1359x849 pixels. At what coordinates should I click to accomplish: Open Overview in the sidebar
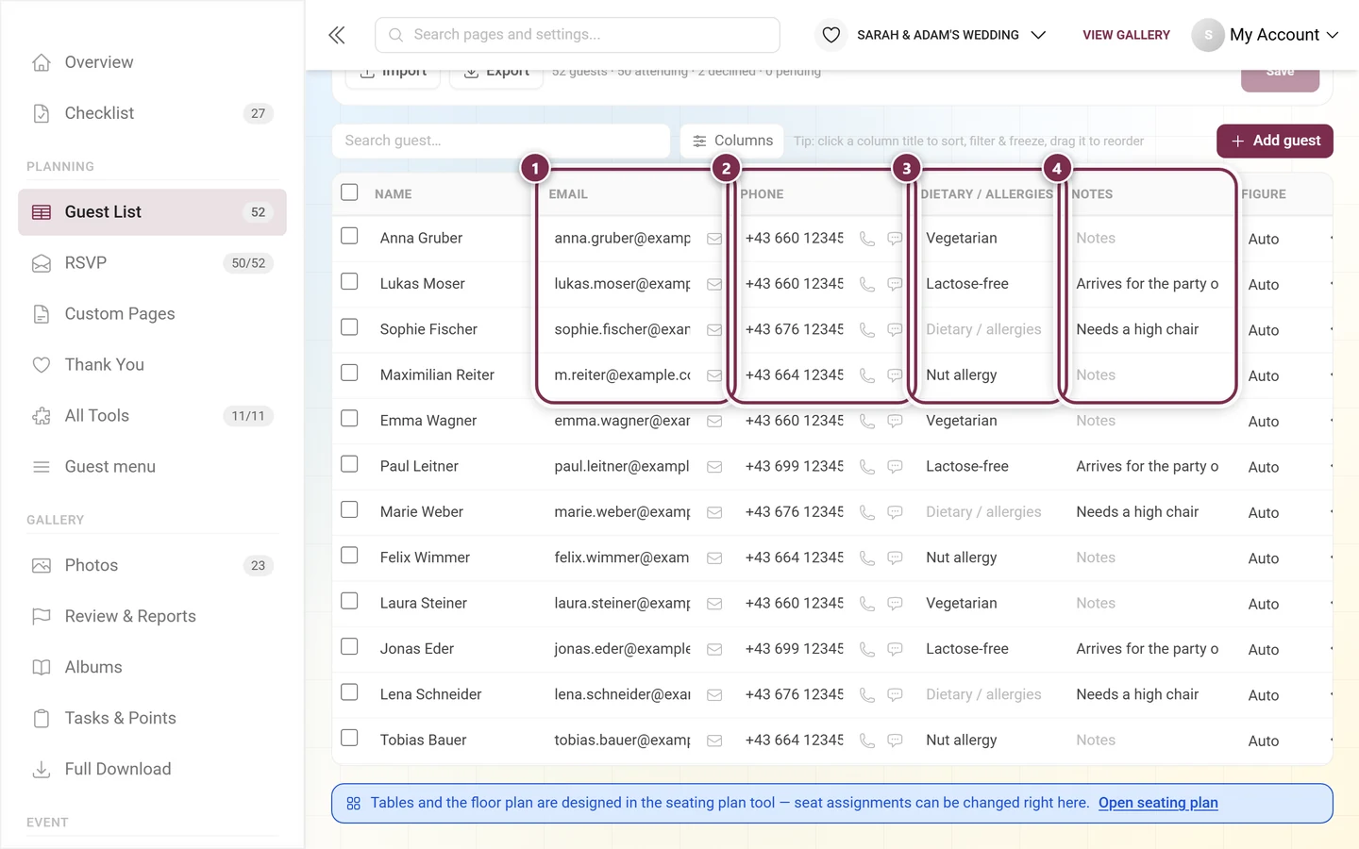[x=152, y=62]
